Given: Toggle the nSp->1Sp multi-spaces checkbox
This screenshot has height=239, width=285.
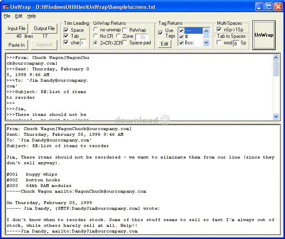Looking at the screenshot, I should [220, 30].
